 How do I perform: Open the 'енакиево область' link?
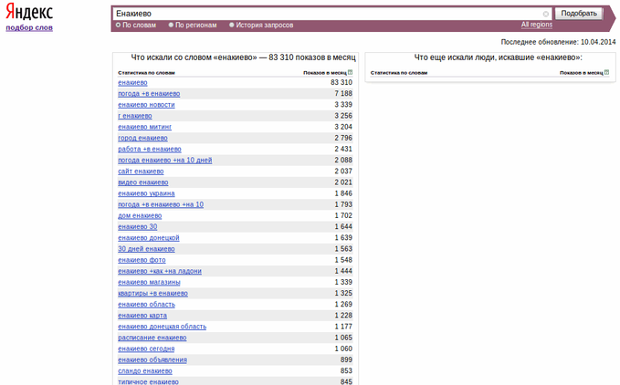click(x=146, y=304)
